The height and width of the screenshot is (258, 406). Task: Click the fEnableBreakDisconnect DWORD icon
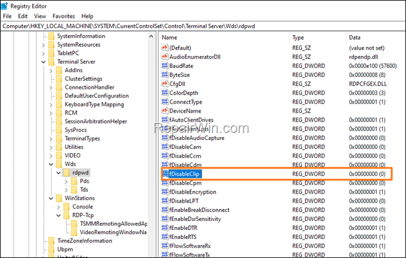point(164,210)
